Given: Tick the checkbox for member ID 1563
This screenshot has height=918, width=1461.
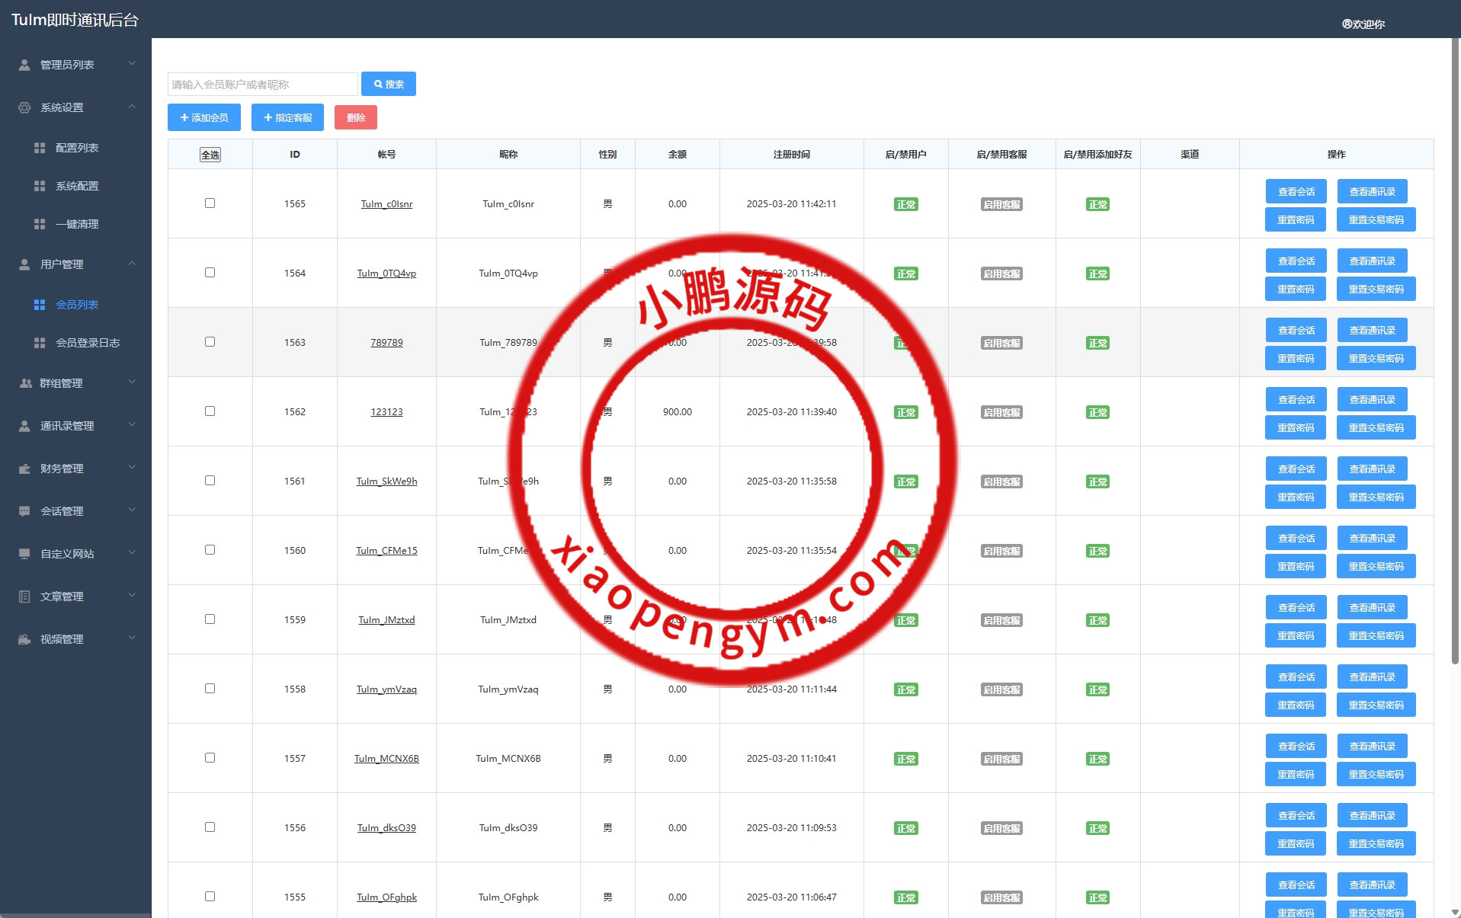Looking at the screenshot, I should pos(210,342).
